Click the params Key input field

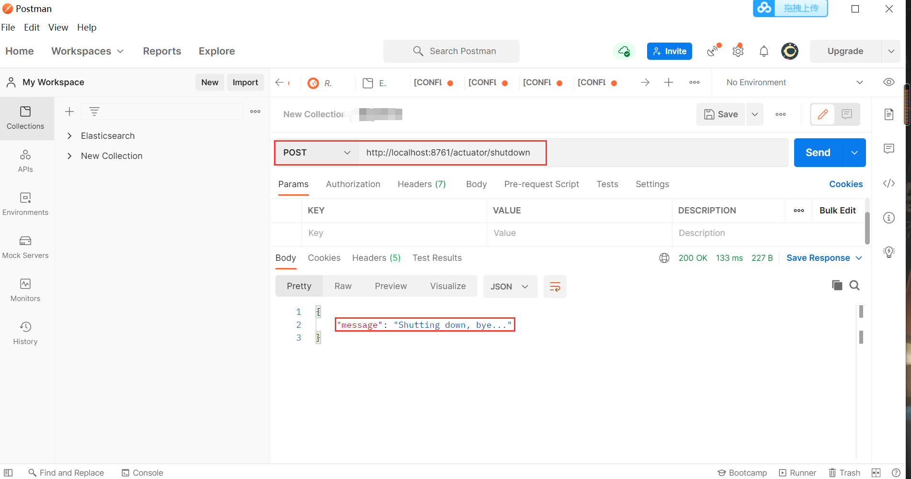click(394, 233)
